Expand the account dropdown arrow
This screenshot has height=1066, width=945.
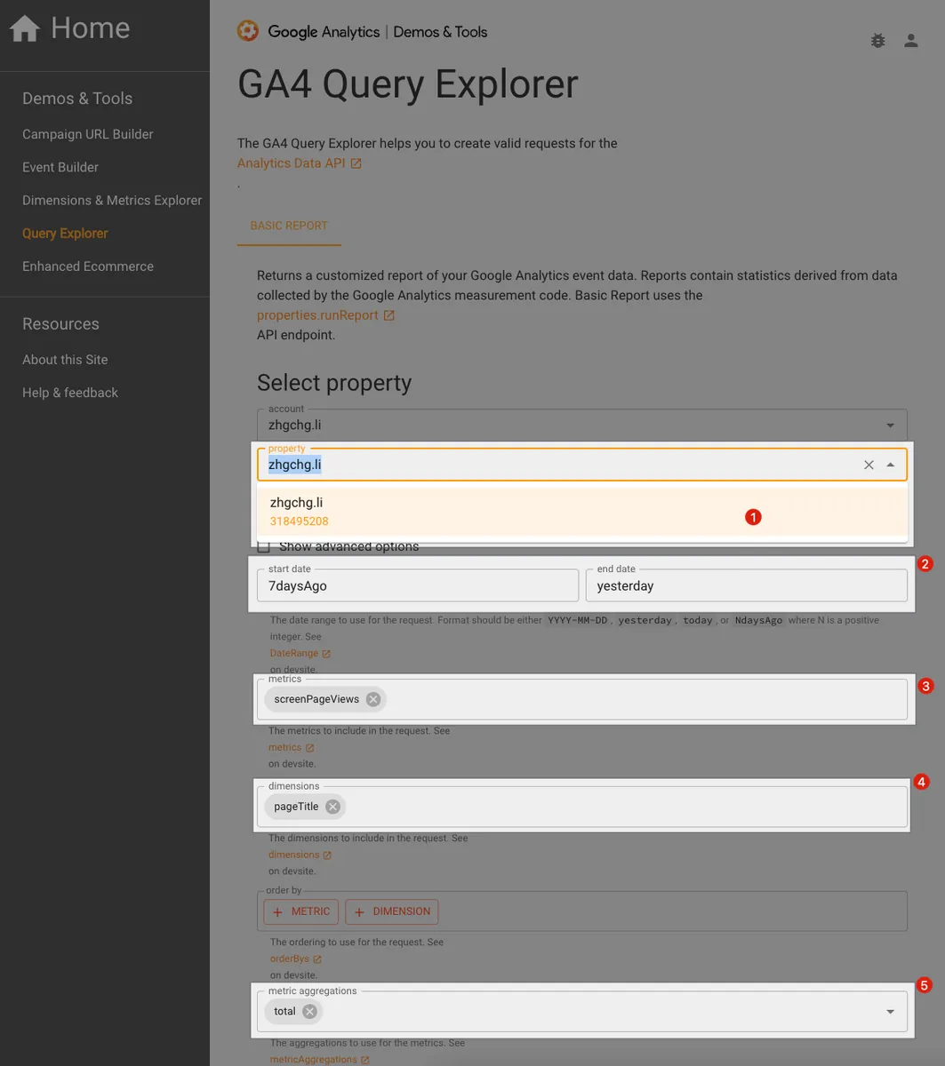[890, 426]
